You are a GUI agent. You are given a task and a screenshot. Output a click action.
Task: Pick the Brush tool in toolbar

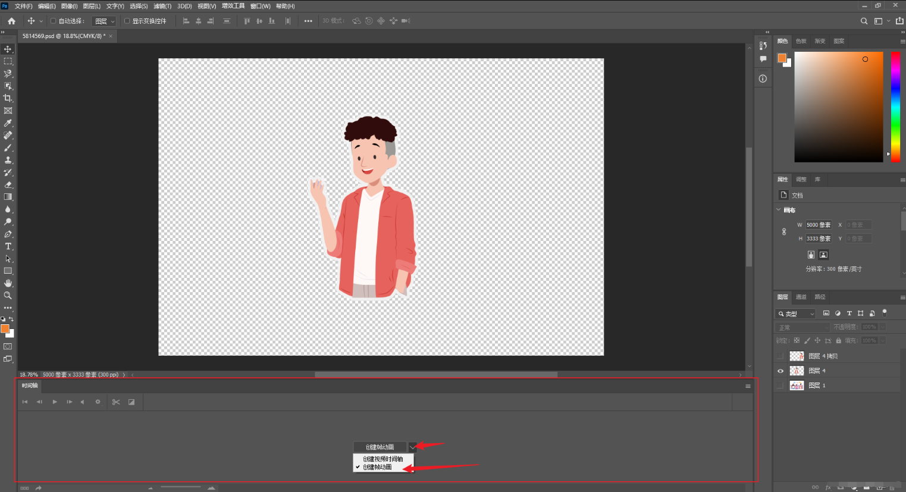tap(8, 148)
